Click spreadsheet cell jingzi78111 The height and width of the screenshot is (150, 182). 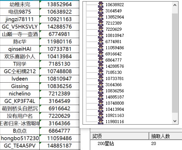pyautogui.click(x=20, y=19)
